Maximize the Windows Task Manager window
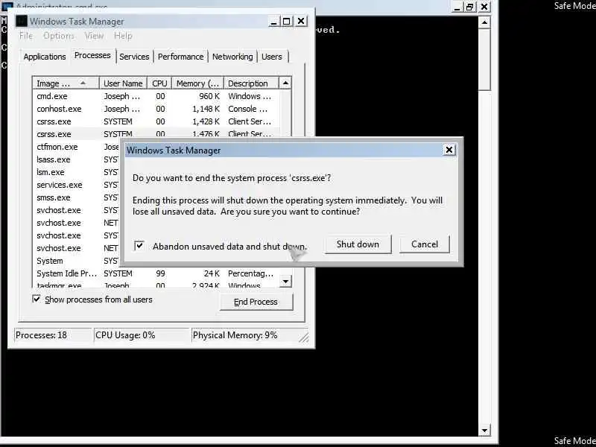The image size is (596, 447). pyautogui.click(x=287, y=22)
